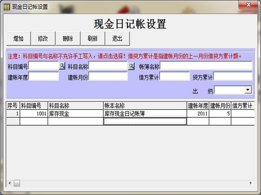Screen dimensions: 261x195
Task: Click the 删除 button
Action: click(68, 38)
